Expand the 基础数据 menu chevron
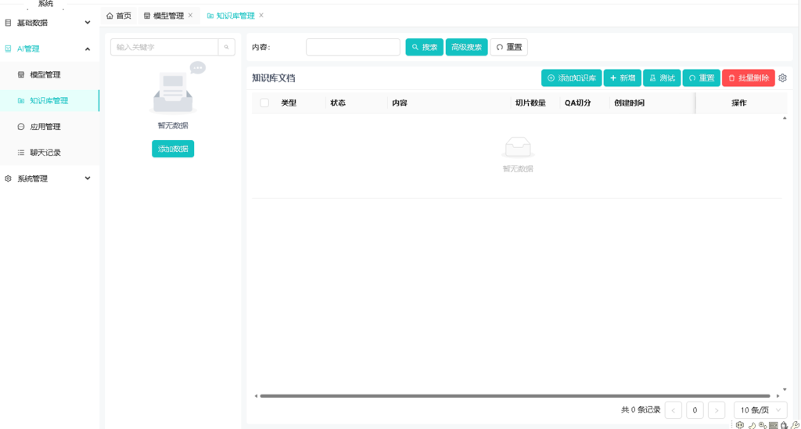801x429 pixels. coord(88,23)
